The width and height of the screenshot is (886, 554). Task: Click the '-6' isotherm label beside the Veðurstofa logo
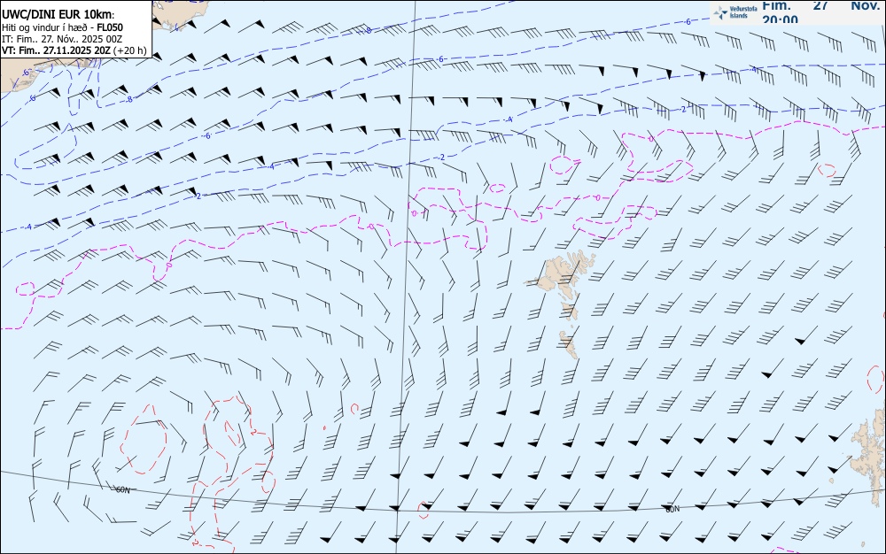tap(688, 22)
